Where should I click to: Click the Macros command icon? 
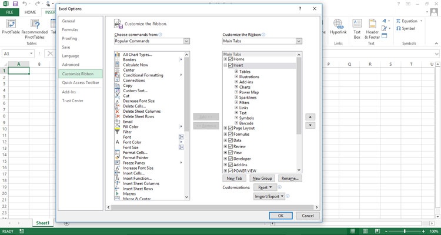click(118, 194)
